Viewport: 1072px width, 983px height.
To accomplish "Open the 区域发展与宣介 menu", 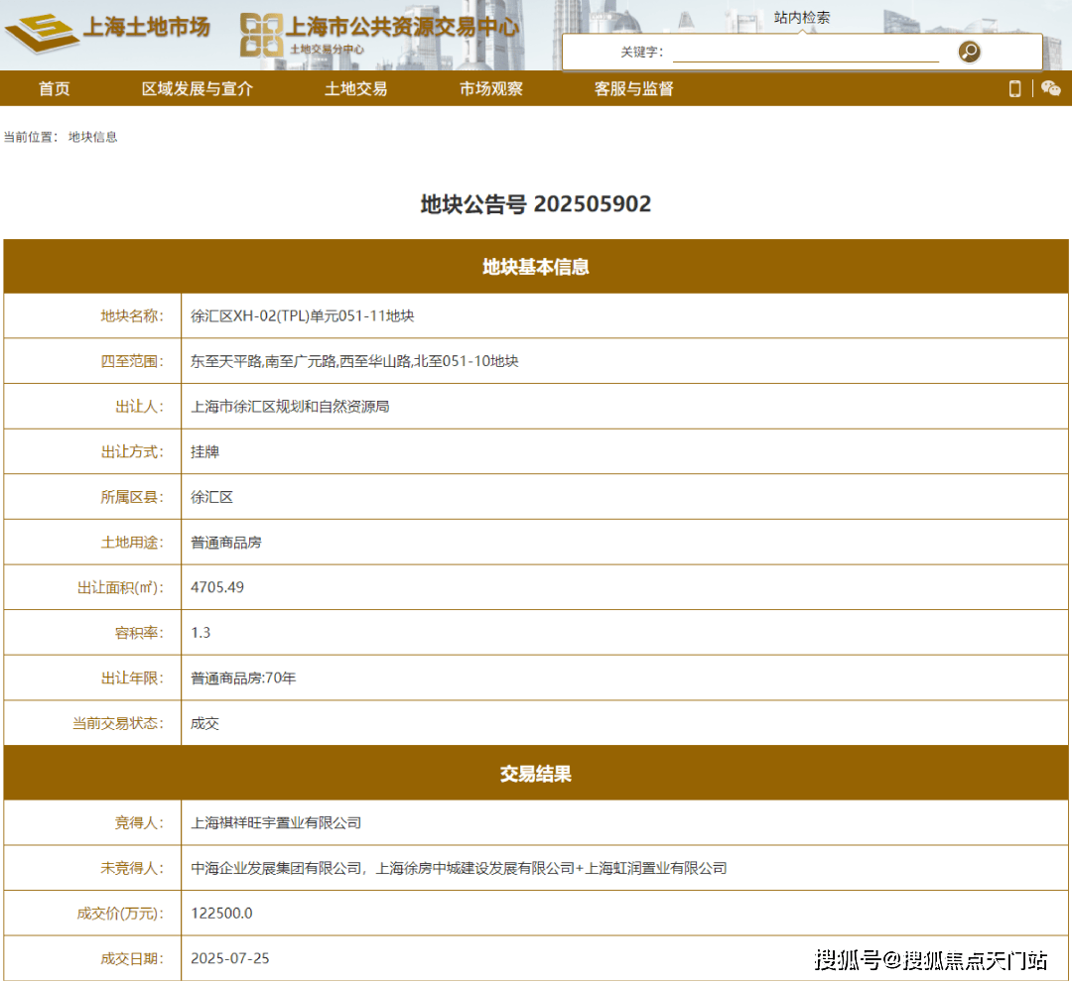I will point(198,88).
